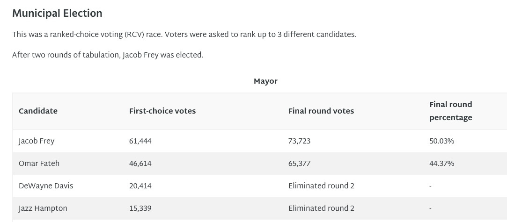Click the Jazz Hampton candidate cell
507x222 pixels.
[42, 208]
